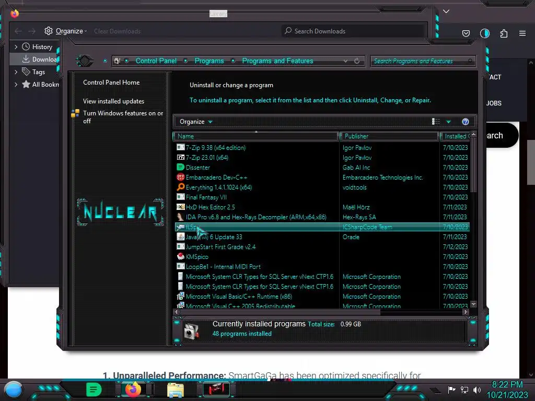Sort list by Installed On column
The height and width of the screenshot is (401, 535).
[456, 136]
